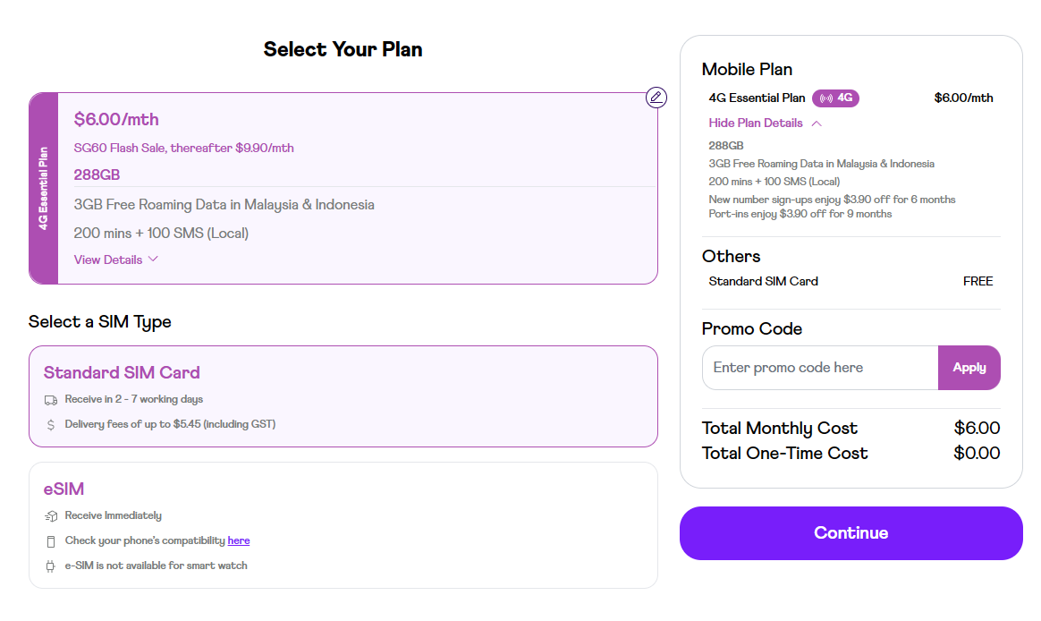Click the phone compatibility icon
The image size is (1041, 621).
point(50,541)
